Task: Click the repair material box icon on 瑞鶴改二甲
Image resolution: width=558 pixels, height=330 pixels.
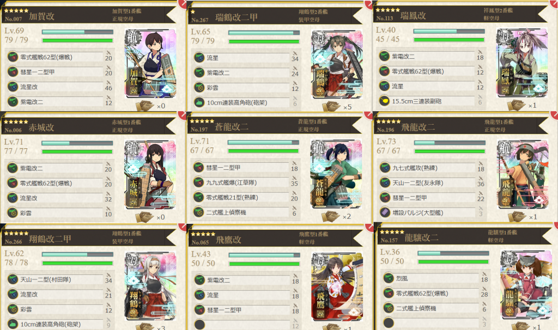Action: [x=331, y=106]
